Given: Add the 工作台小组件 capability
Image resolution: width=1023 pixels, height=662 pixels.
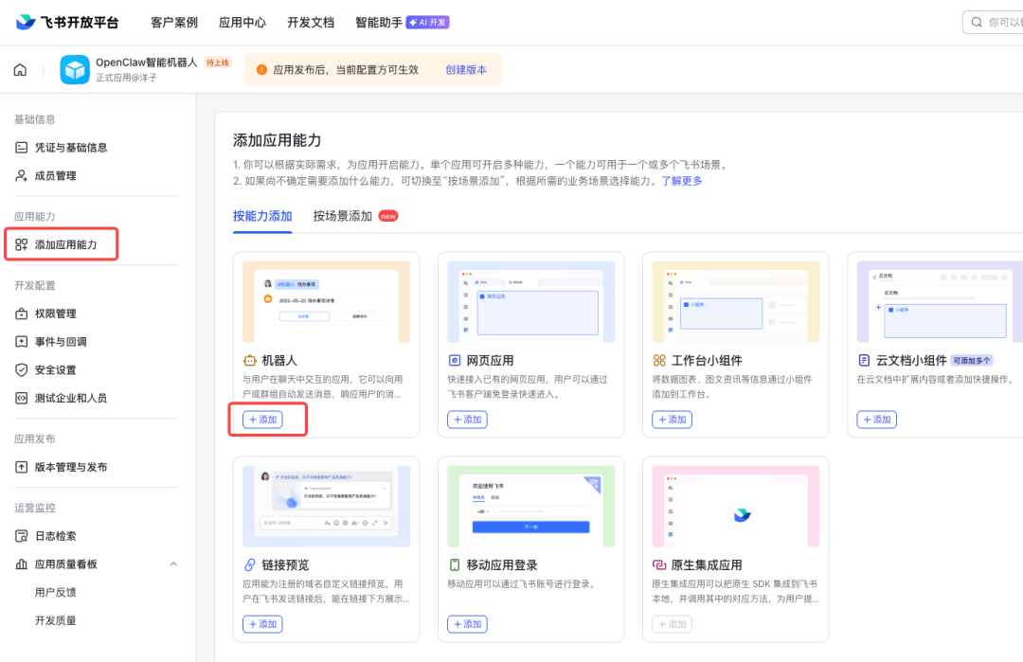Looking at the screenshot, I should [672, 420].
